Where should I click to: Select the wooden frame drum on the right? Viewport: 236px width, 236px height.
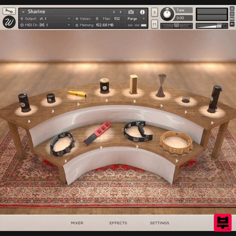[x=176, y=142]
